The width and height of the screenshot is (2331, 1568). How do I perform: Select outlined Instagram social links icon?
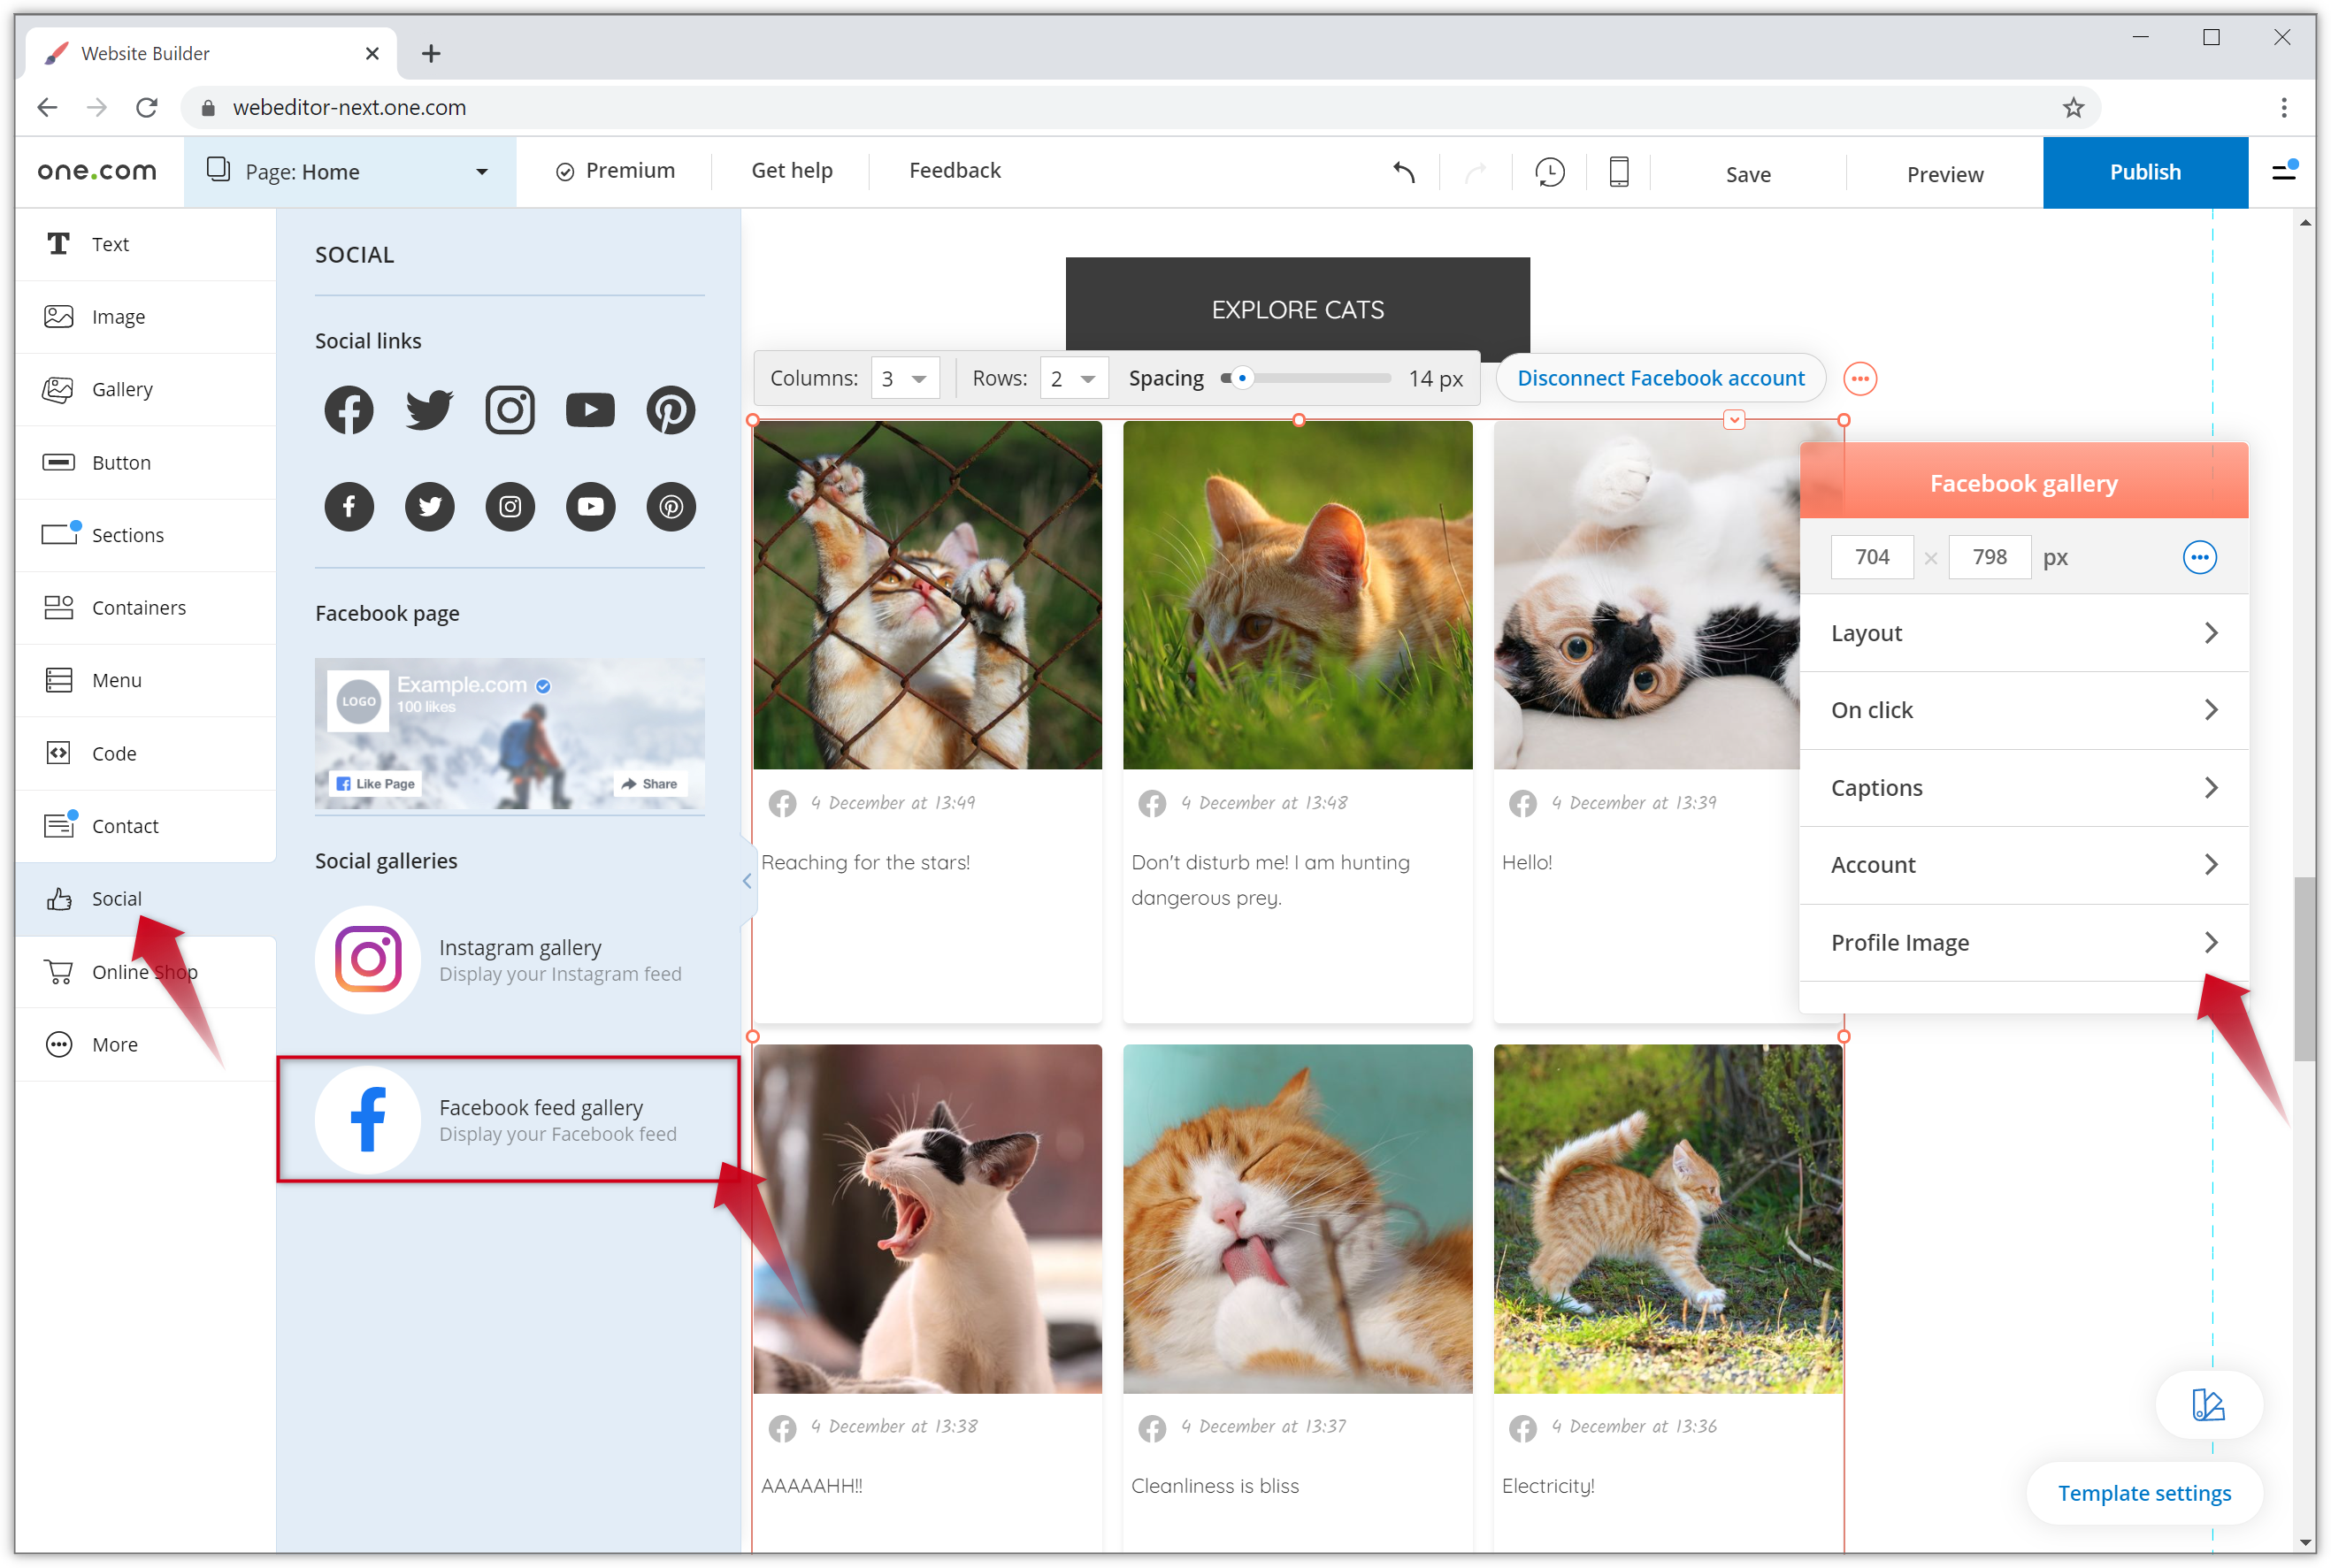click(x=510, y=410)
